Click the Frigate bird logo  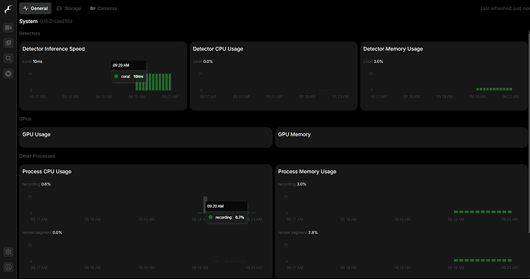[8, 9]
